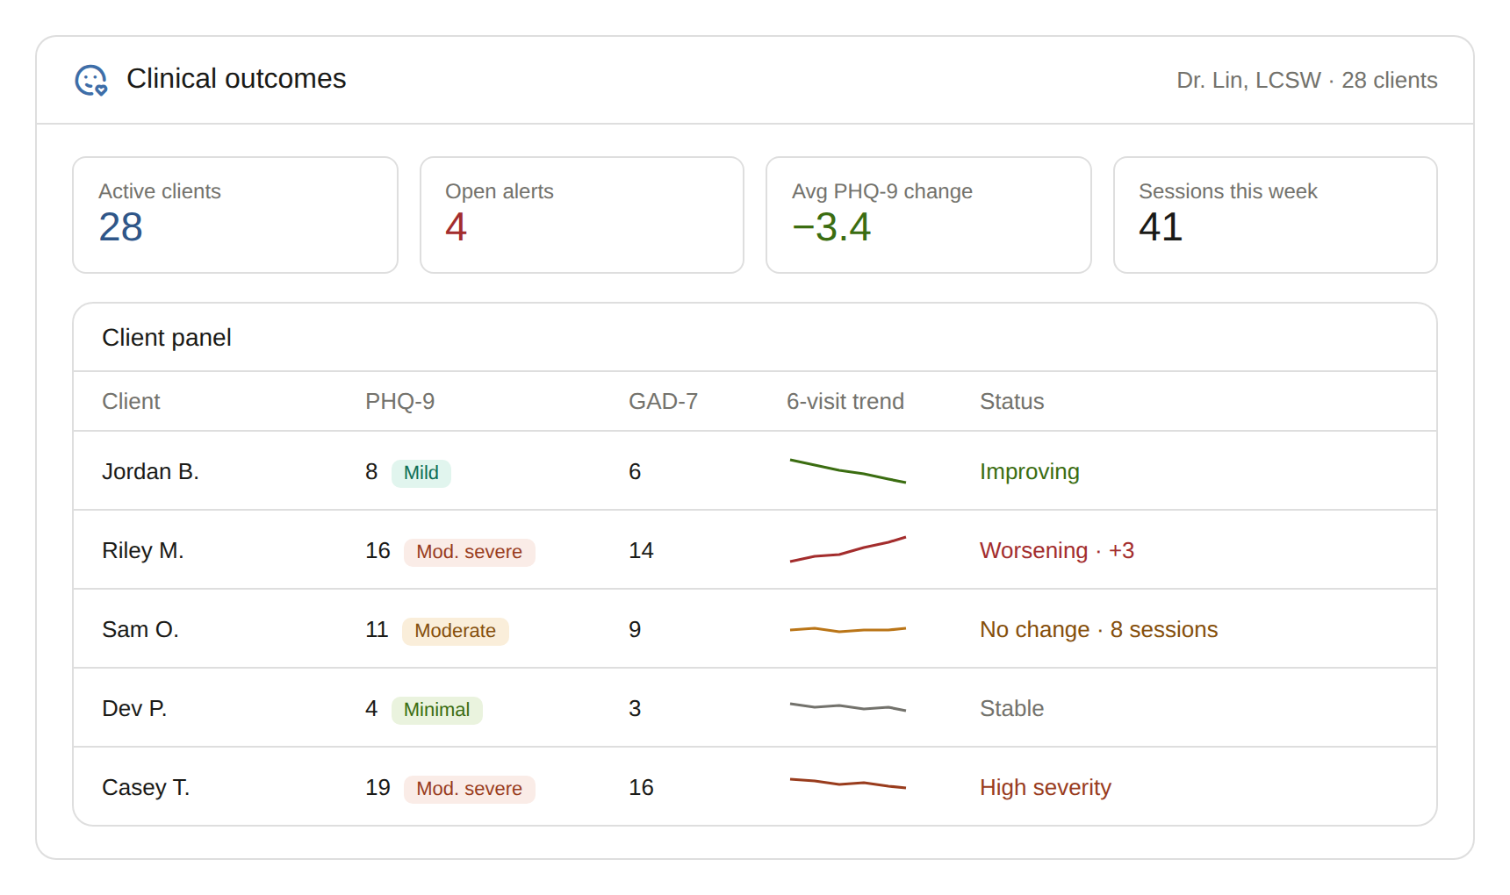
Task: Click Riley M.'s Mod. severe badge
Action: (470, 552)
